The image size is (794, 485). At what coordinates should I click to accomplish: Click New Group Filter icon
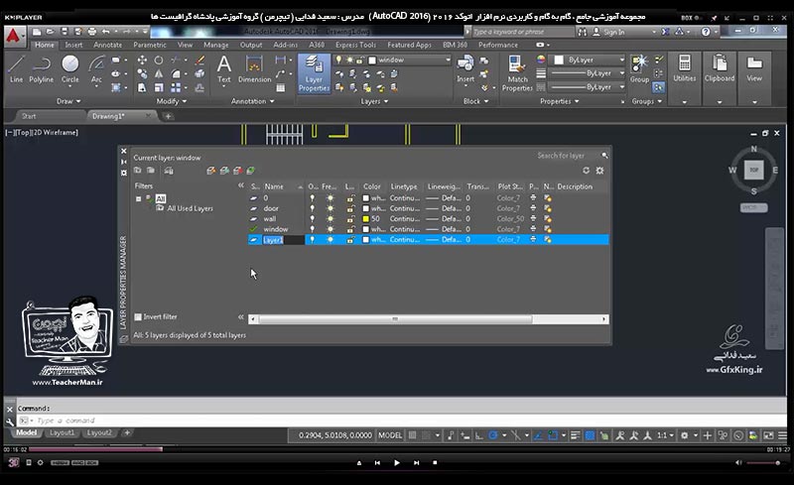tap(151, 171)
